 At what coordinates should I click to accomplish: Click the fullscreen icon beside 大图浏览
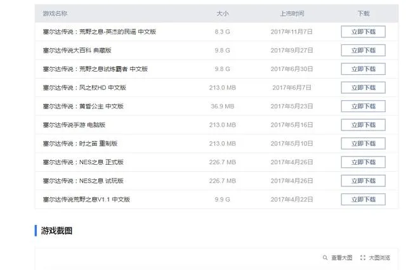click(x=363, y=257)
